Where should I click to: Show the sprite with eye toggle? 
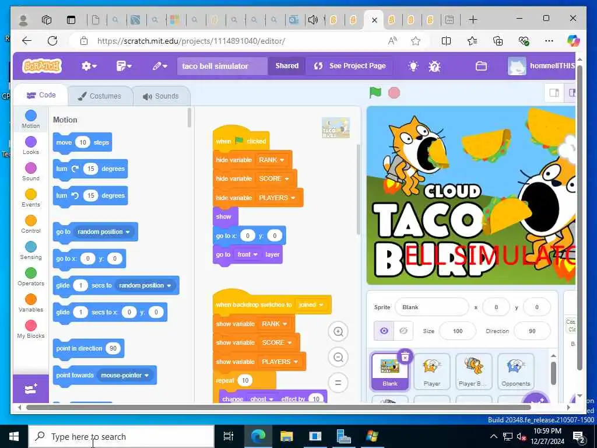[x=384, y=331]
